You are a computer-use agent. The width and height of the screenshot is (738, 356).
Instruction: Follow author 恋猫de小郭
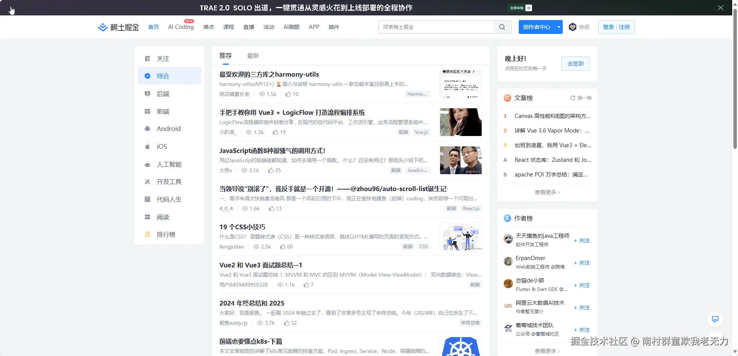582,285
